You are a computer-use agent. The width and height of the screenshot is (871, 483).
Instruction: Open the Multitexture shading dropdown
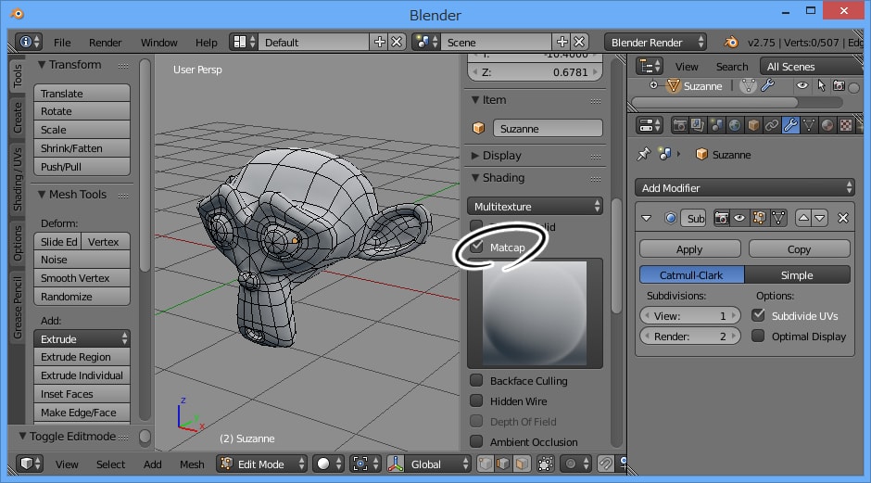click(x=535, y=206)
